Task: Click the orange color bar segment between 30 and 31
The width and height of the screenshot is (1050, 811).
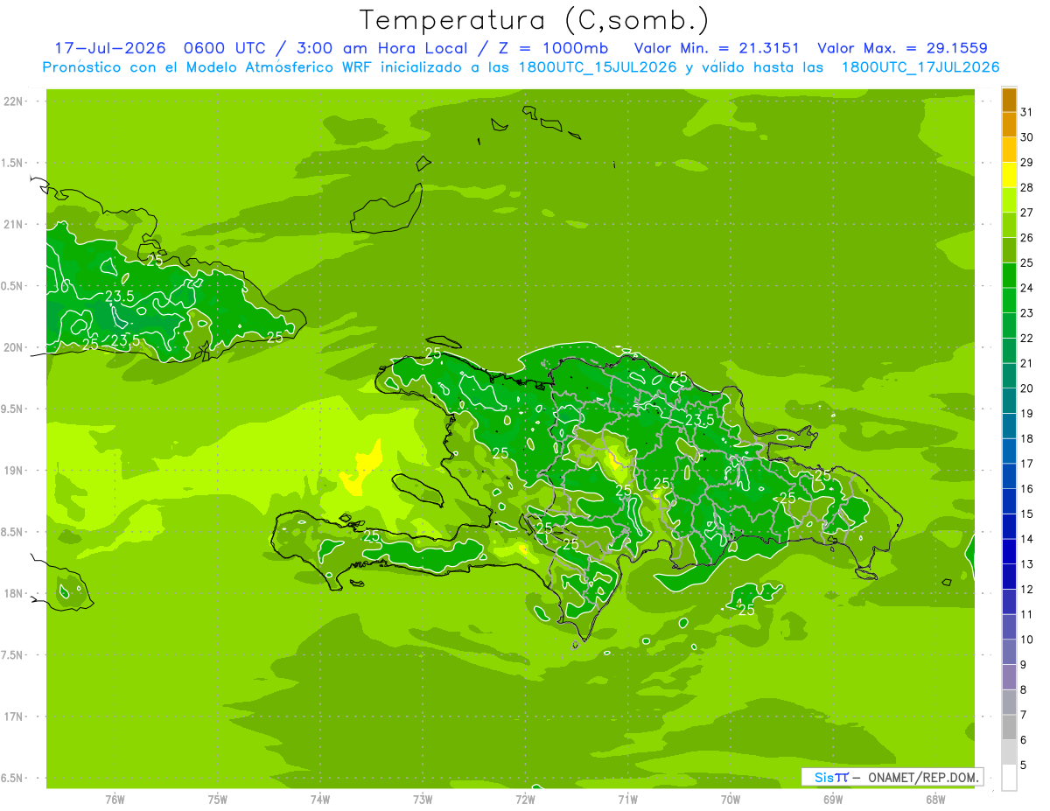Action: point(1009,125)
